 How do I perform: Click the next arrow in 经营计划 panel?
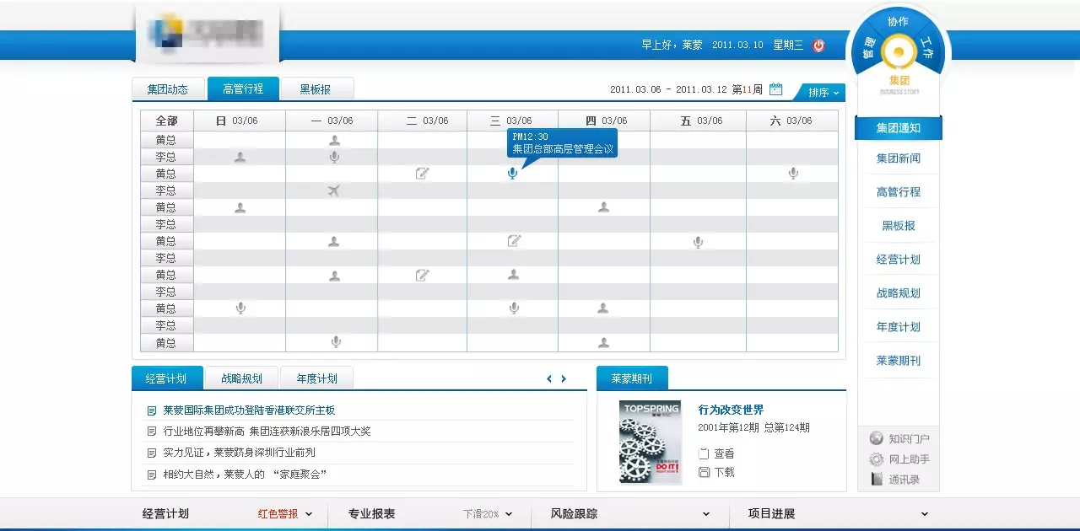tap(564, 379)
